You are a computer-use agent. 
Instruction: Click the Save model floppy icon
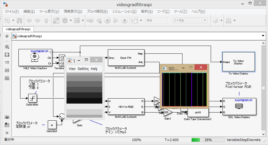click(19, 20)
